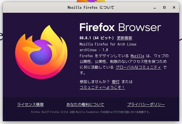Open the コミュニティへようこそ！ link
The width and height of the screenshot is (182, 124).
click(x=102, y=87)
